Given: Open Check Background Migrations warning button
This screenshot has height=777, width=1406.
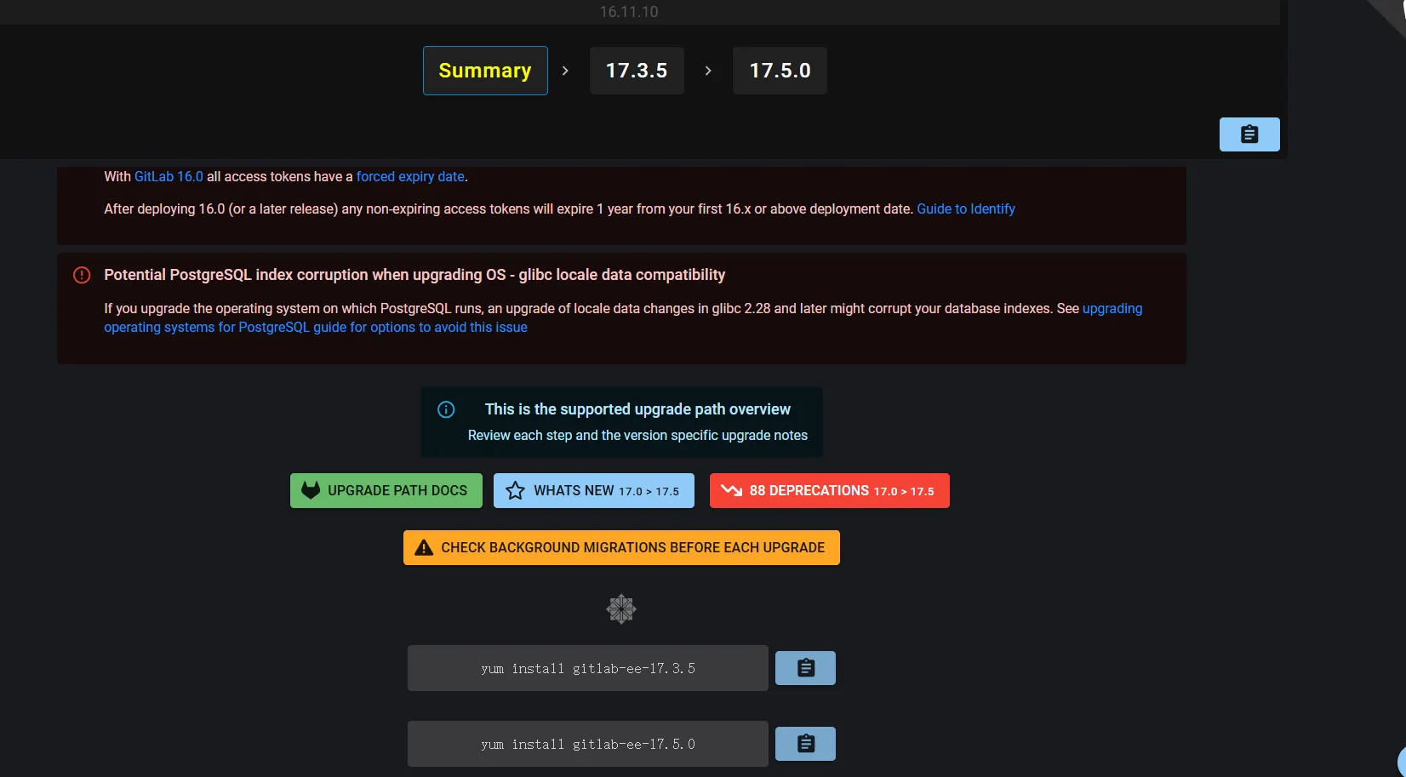Looking at the screenshot, I should click(x=621, y=547).
